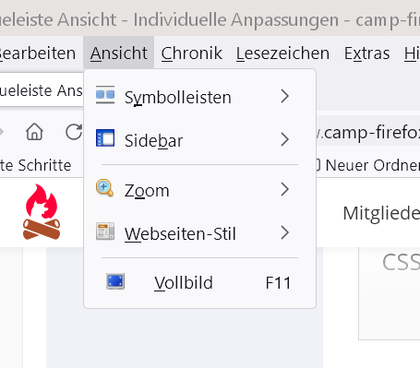420x368 pixels.
Task: Click the Vollbild screen icon
Action: point(115,281)
